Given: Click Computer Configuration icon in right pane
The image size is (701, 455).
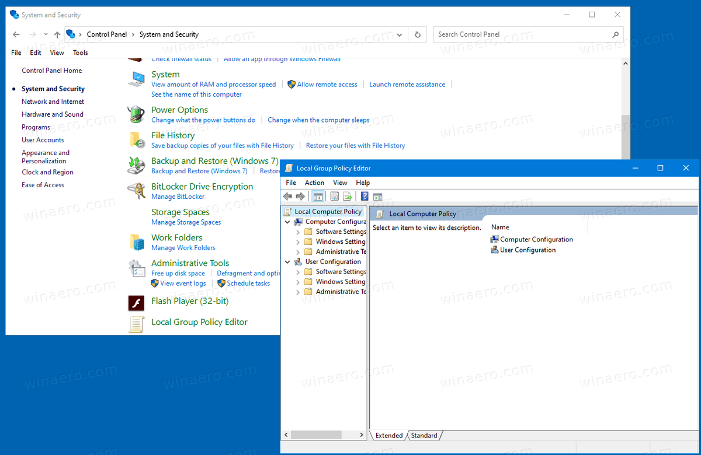Looking at the screenshot, I should pos(495,239).
